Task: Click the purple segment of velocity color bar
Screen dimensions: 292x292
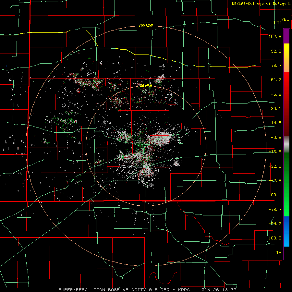Action: click(x=286, y=36)
